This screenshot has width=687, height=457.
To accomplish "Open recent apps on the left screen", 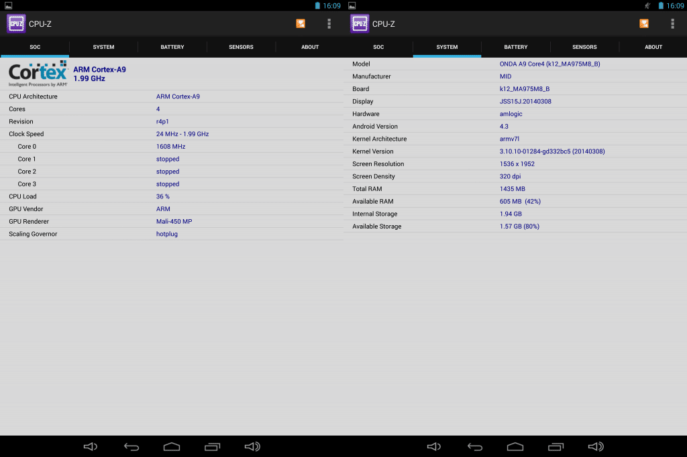I will point(213,446).
